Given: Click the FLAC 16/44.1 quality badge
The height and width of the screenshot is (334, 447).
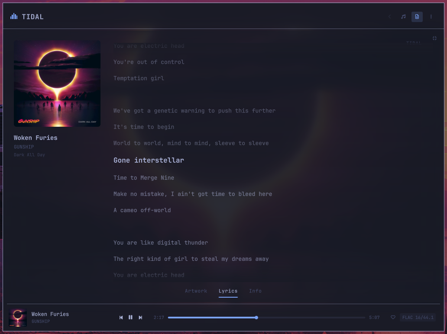Looking at the screenshot, I should [x=418, y=317].
